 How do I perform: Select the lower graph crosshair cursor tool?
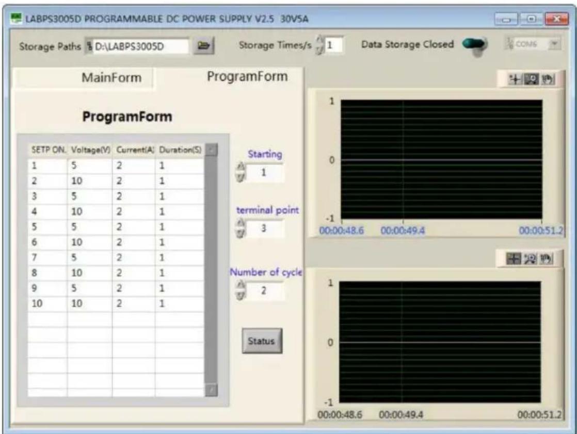(x=514, y=259)
